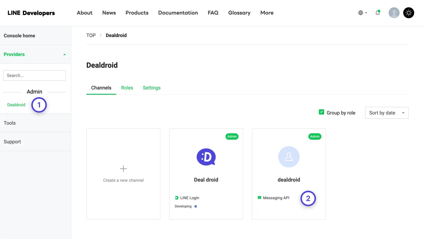Click the Deal droid channel logo

click(x=206, y=157)
